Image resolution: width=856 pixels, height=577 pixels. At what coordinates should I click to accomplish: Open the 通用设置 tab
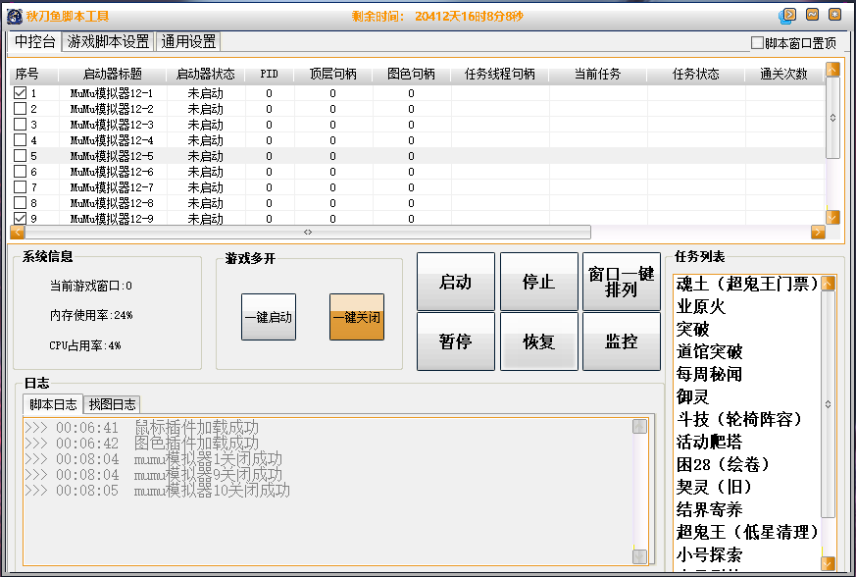[x=188, y=41]
